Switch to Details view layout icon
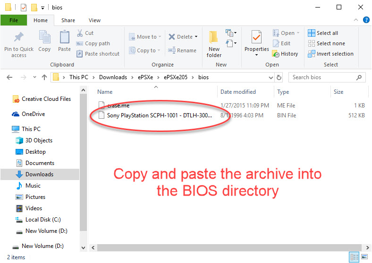Viewport: 372px width, 263px height. click(x=354, y=256)
